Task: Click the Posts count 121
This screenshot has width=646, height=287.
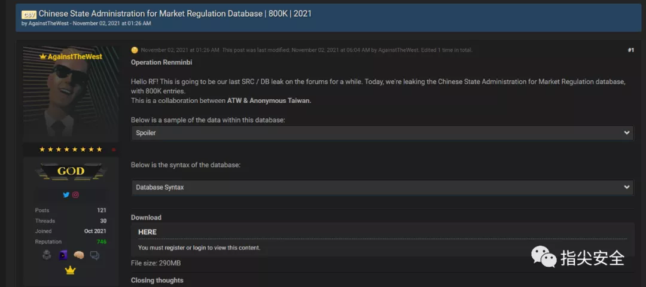Action: pos(101,210)
